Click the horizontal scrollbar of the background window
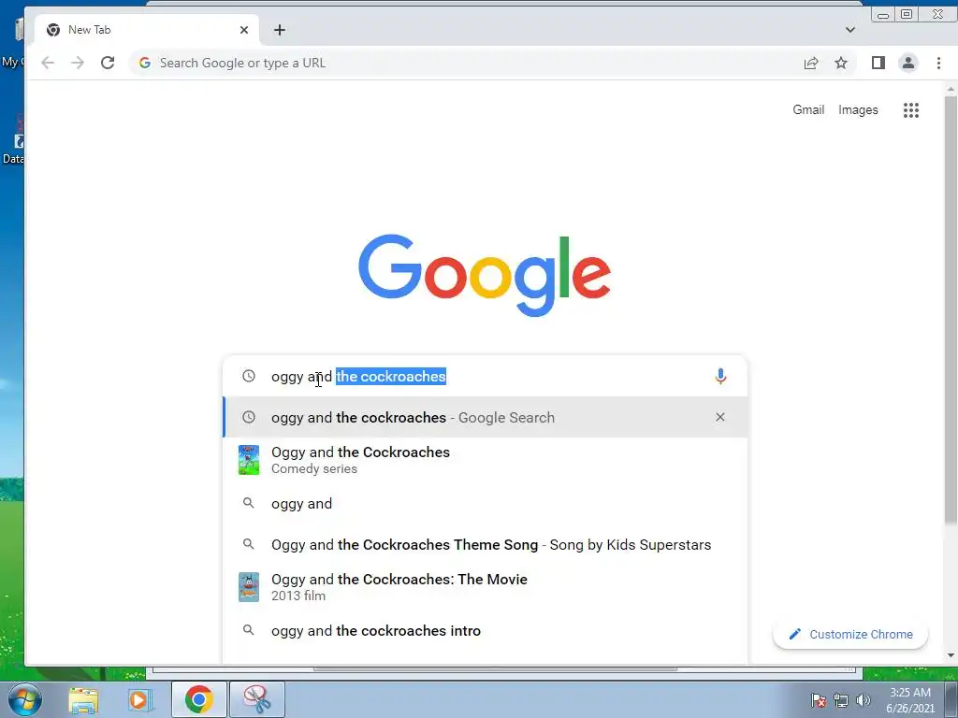The image size is (958, 718). coord(495,669)
